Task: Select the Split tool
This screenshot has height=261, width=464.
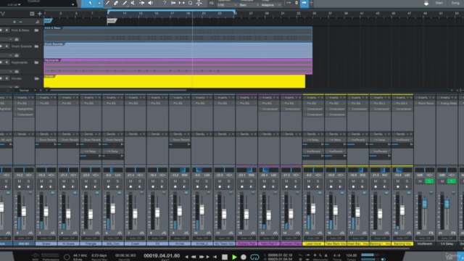Action: point(108,3)
